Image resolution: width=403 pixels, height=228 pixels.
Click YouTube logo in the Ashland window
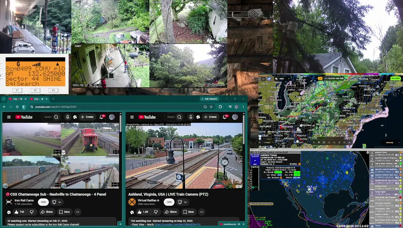(x=147, y=117)
